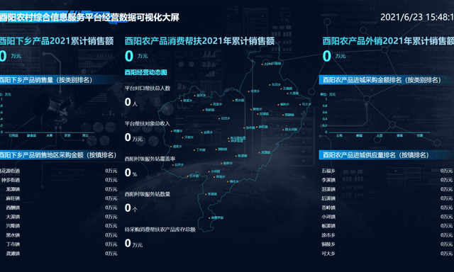
Task: Click the 0 % coverage rate value
Action: [x=131, y=173]
